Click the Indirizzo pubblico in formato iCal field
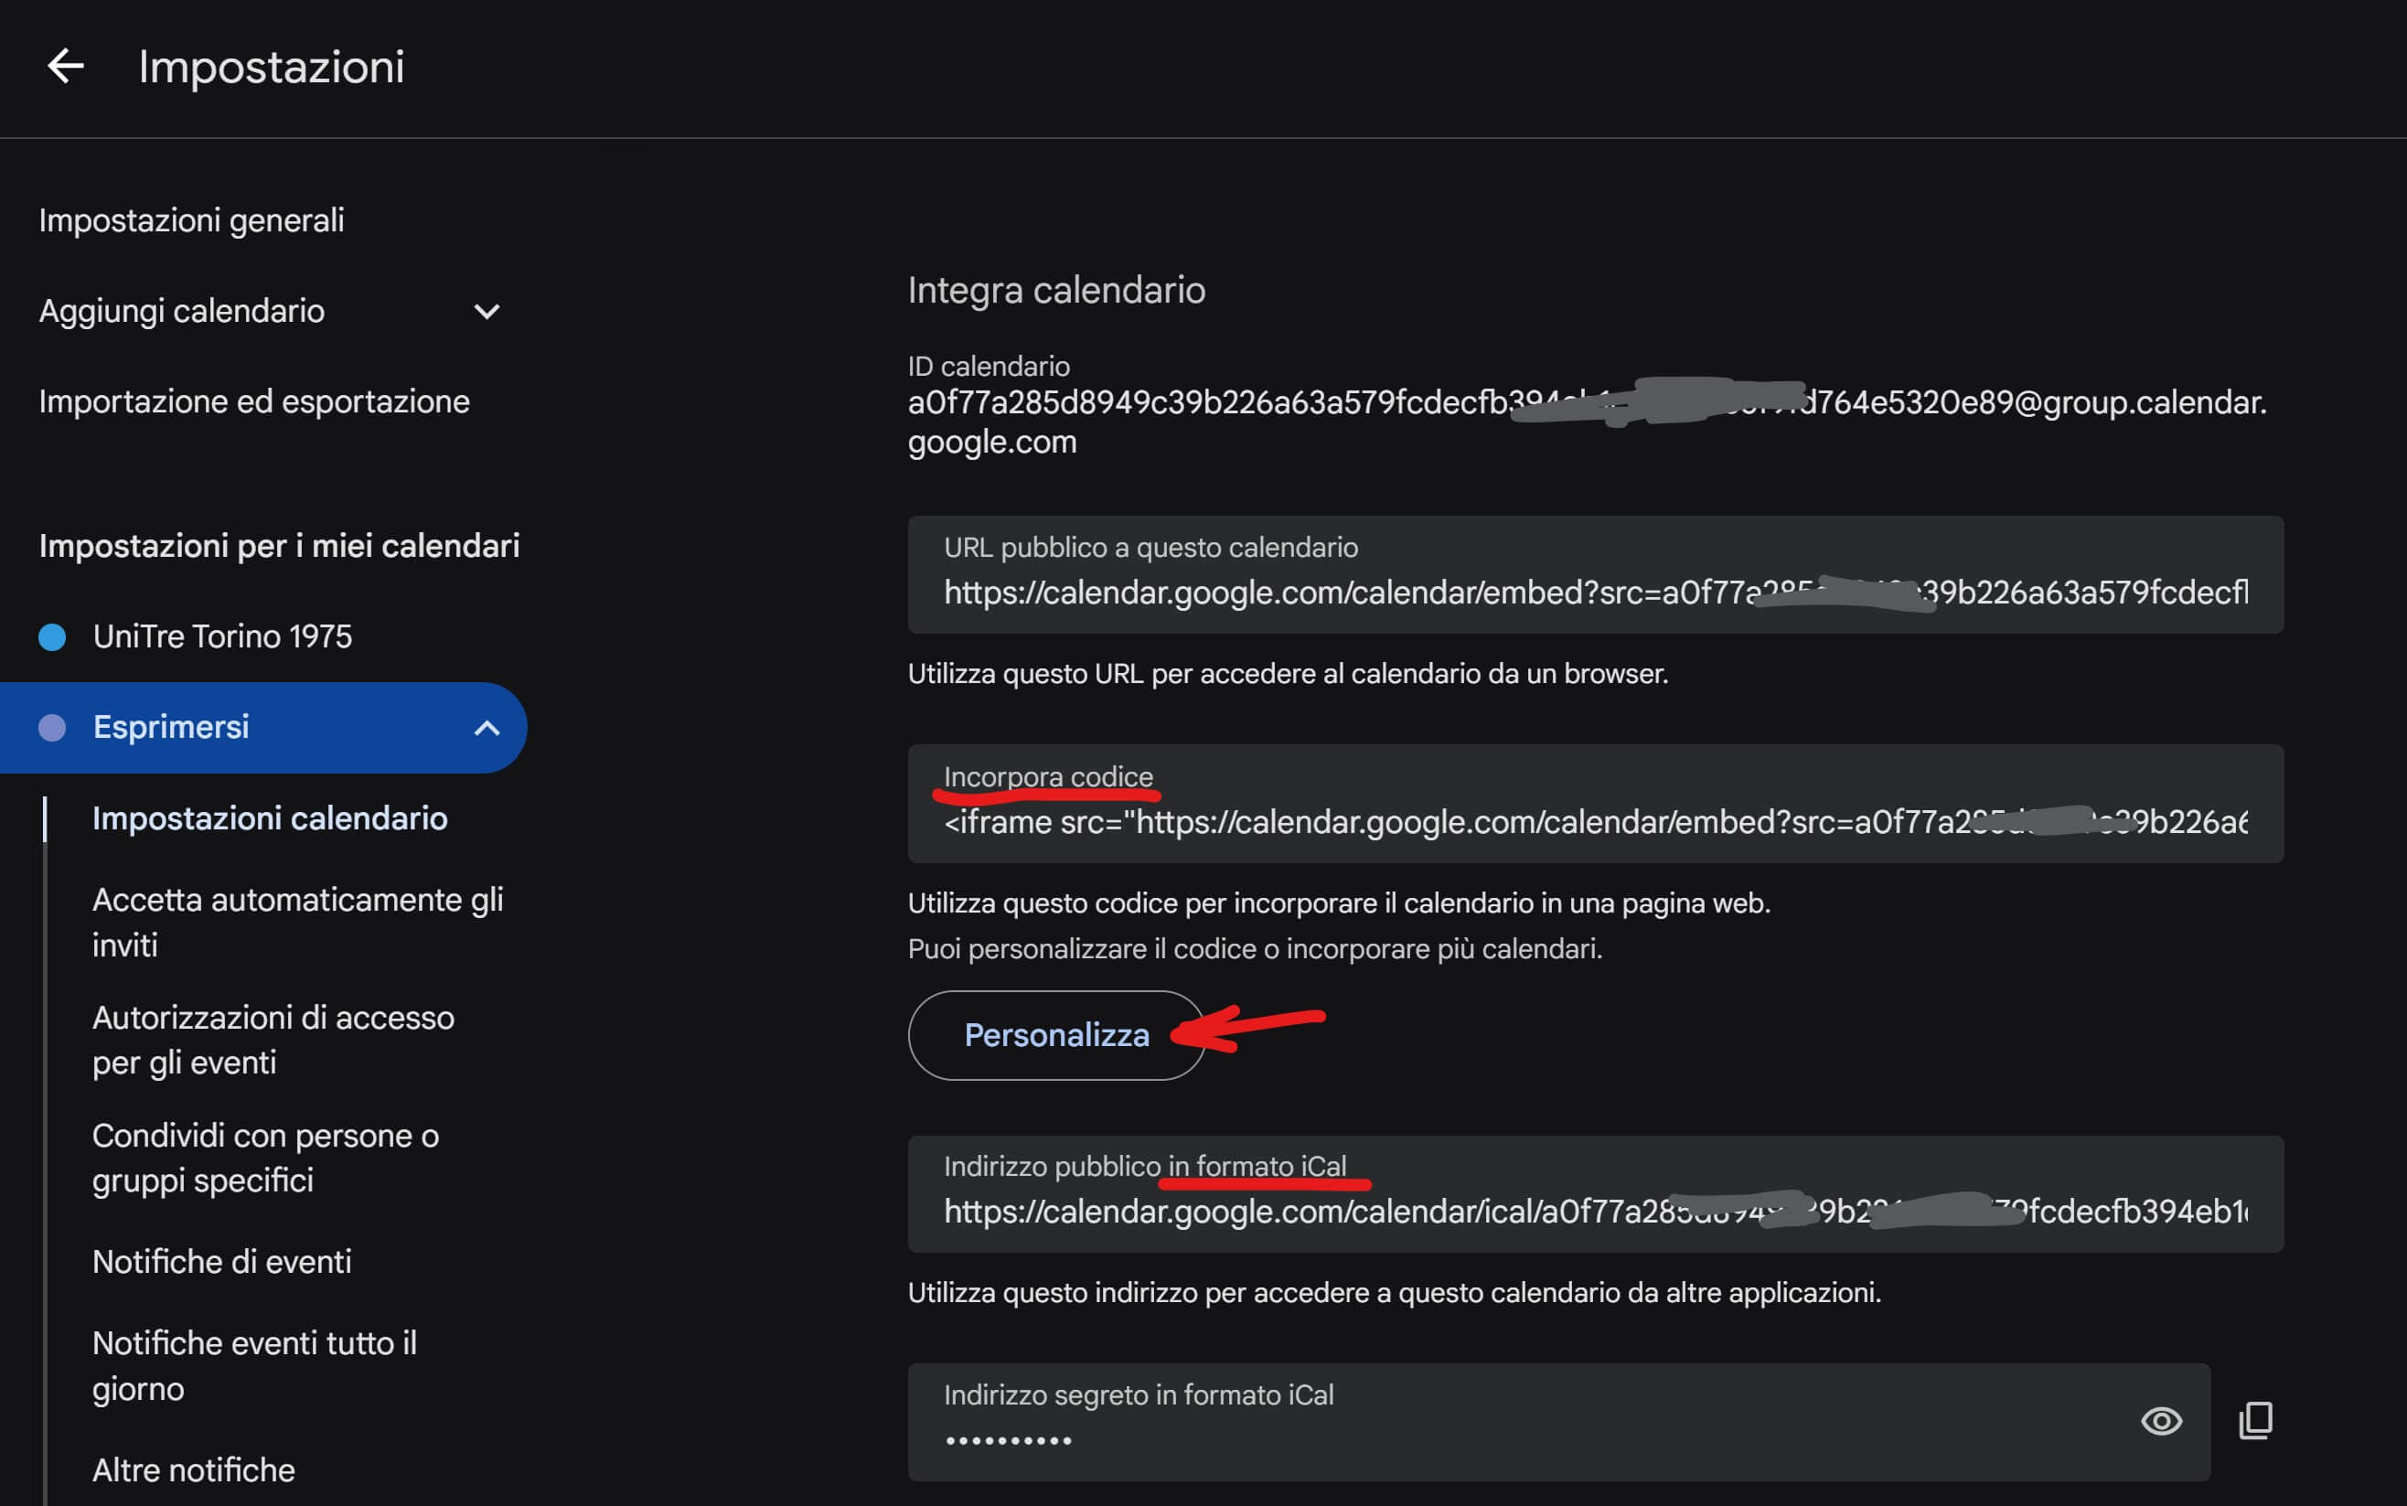 click(x=1594, y=1210)
